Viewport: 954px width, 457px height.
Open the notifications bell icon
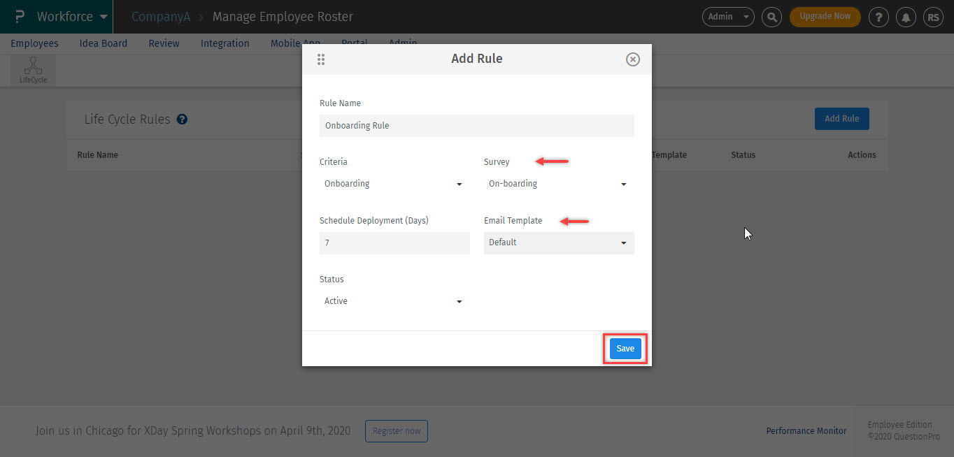tap(906, 17)
